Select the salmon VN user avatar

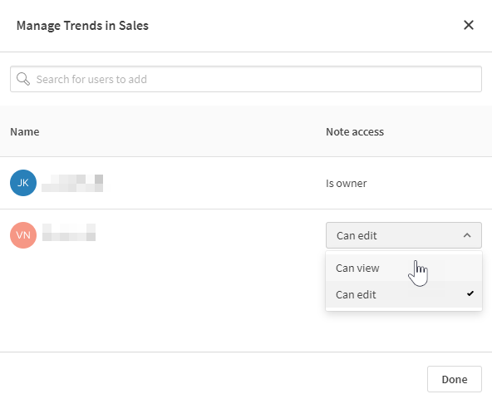click(23, 235)
